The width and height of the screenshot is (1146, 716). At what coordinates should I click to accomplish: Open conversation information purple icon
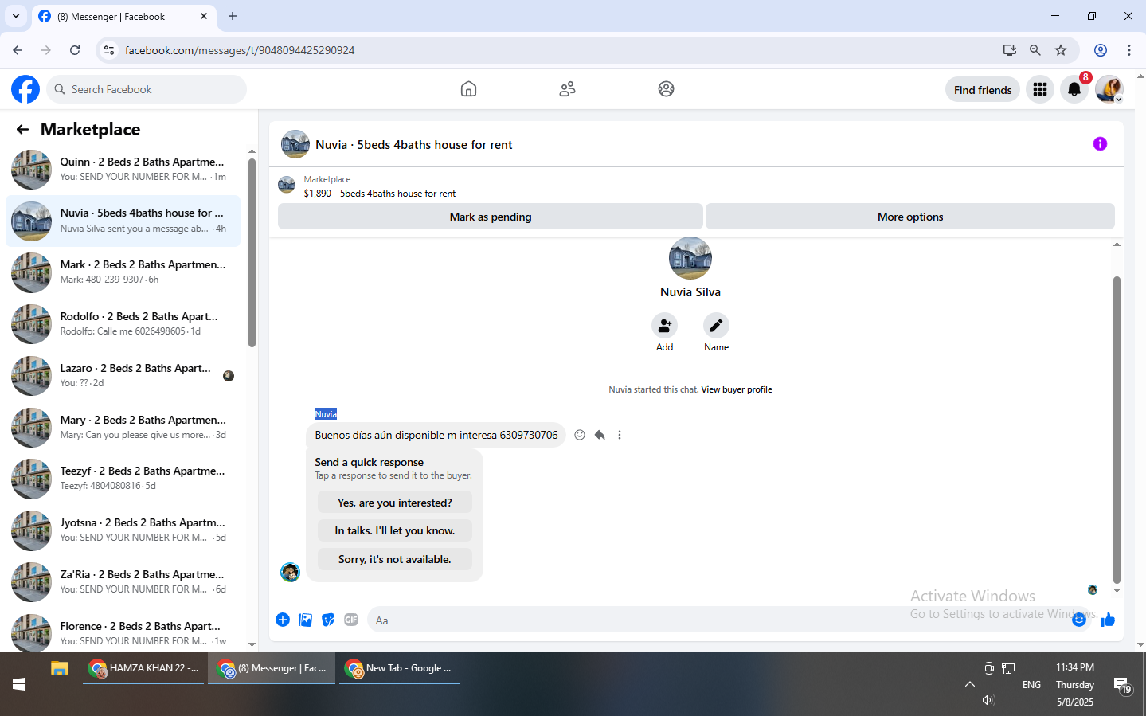coord(1100,144)
